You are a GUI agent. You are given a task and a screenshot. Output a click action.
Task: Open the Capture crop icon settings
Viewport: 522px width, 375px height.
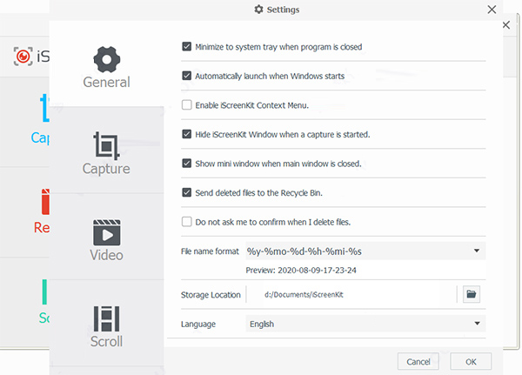(x=106, y=145)
